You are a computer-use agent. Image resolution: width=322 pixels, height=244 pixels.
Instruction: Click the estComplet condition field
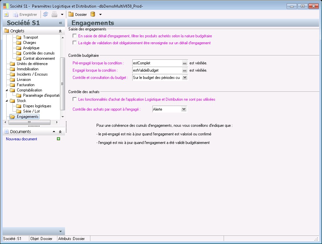coord(157,63)
